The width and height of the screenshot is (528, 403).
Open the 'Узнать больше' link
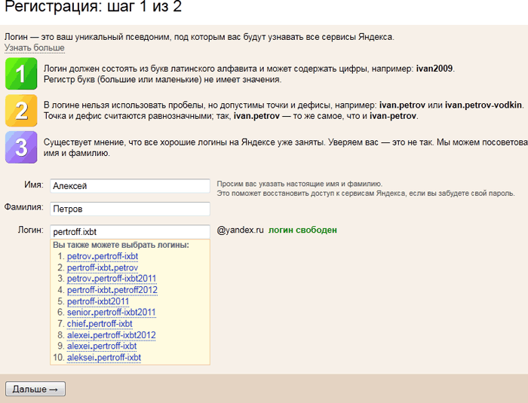35,47
